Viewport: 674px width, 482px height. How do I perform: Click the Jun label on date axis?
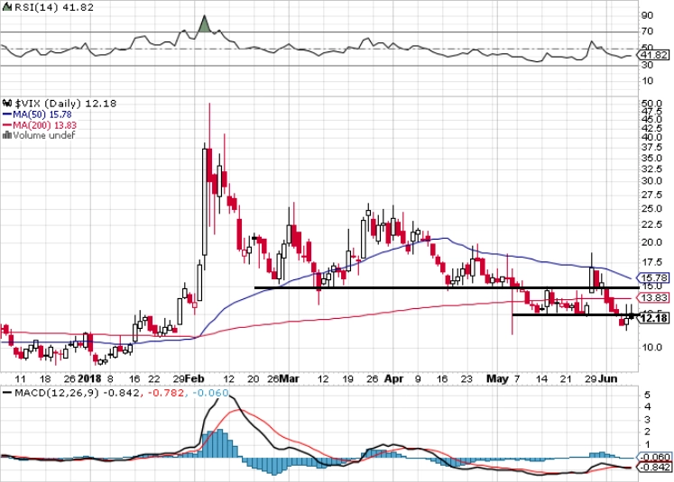tap(608, 378)
